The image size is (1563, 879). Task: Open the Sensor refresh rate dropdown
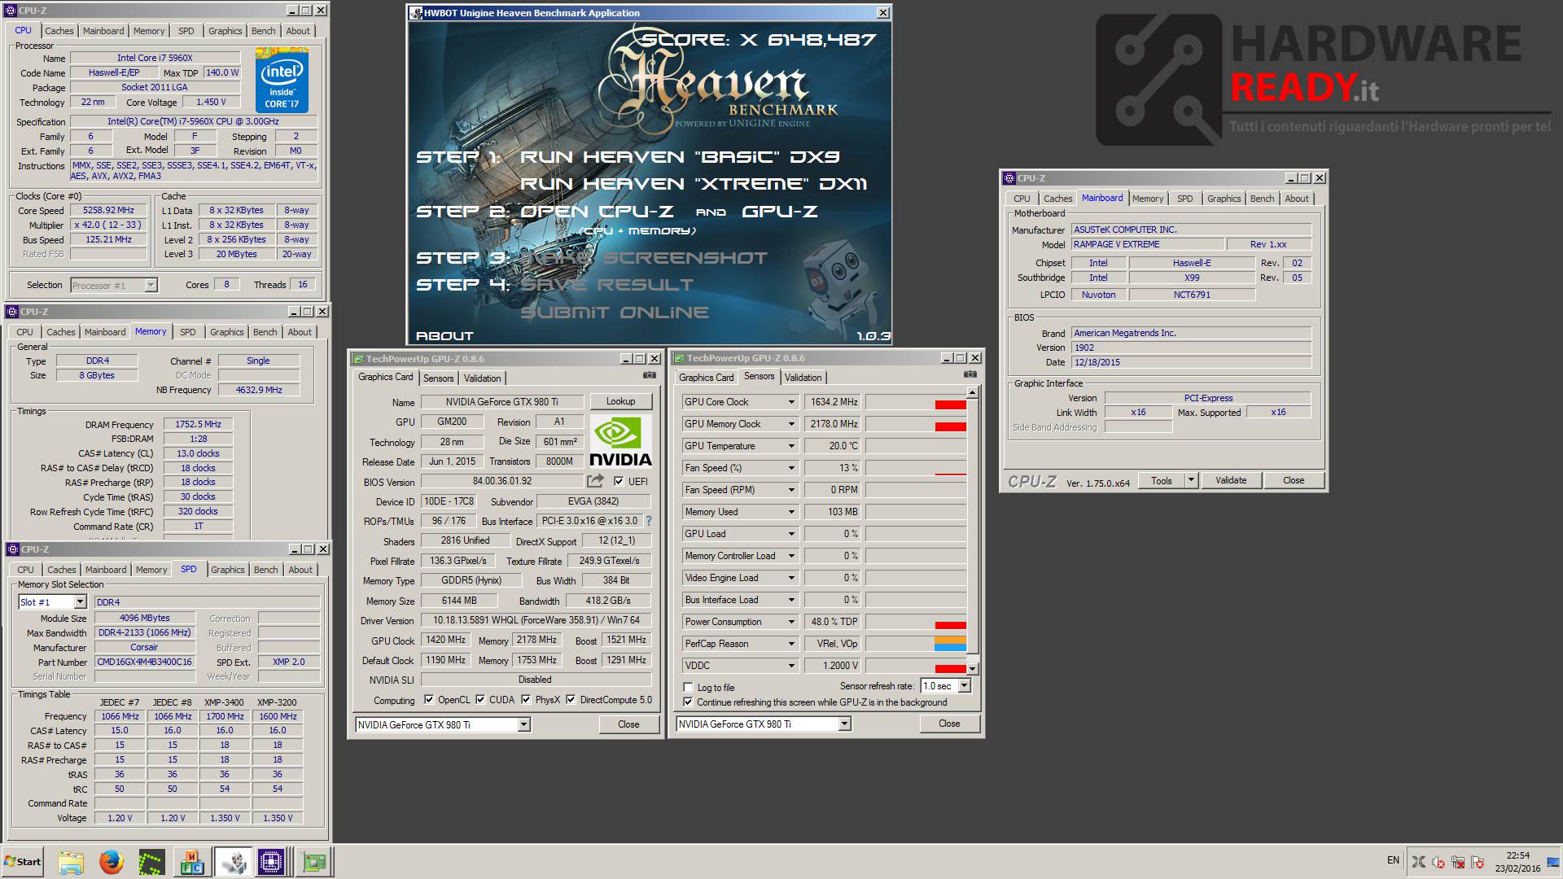pos(965,686)
